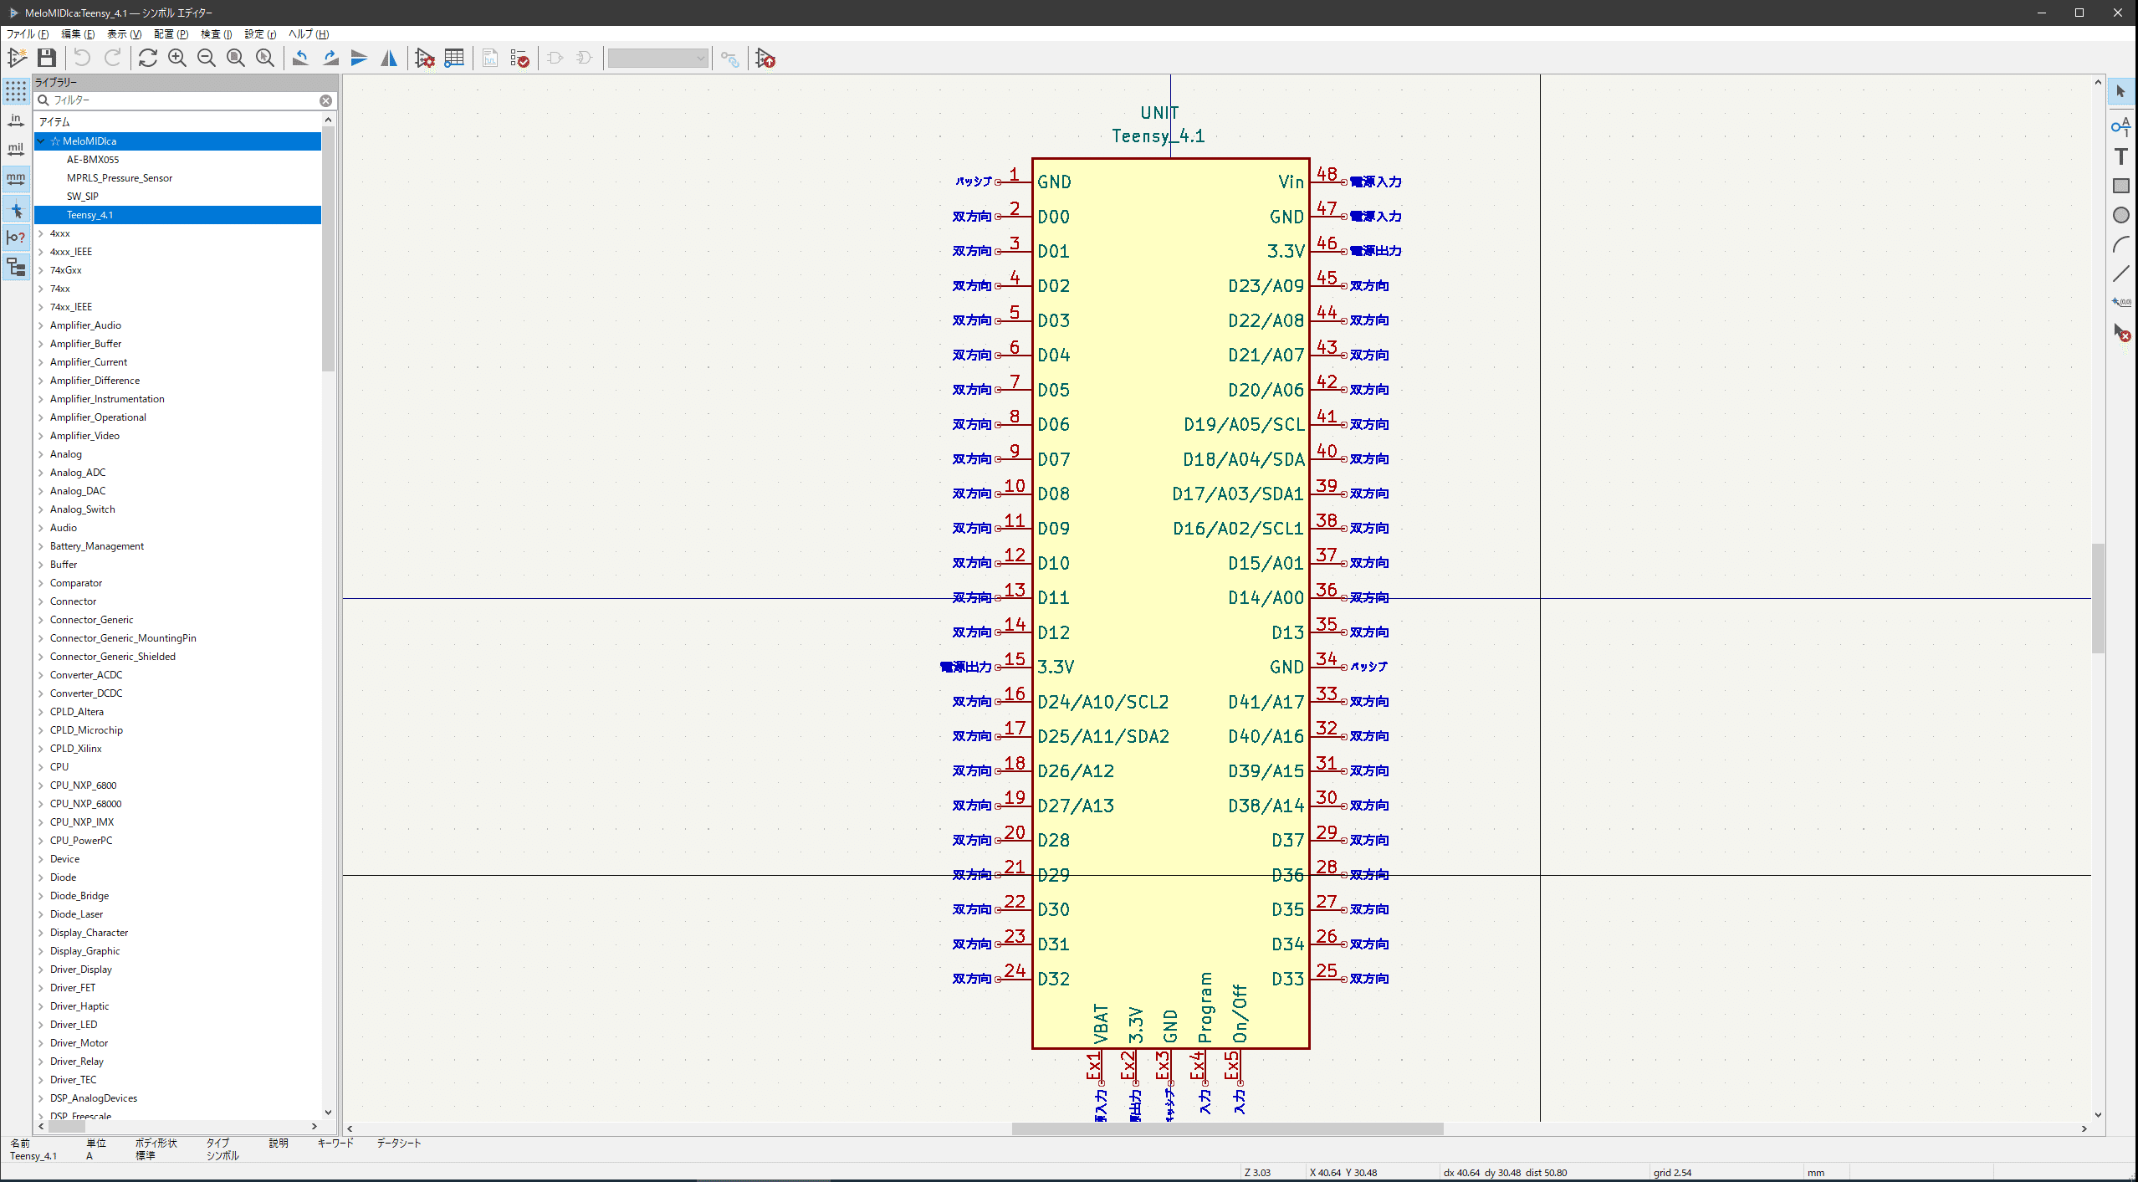Viewport: 2138px width, 1182px height.
Task: Click the Refresh view icon
Action: tap(148, 58)
